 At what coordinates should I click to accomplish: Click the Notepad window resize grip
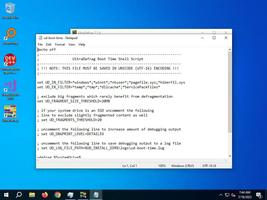point(230,167)
